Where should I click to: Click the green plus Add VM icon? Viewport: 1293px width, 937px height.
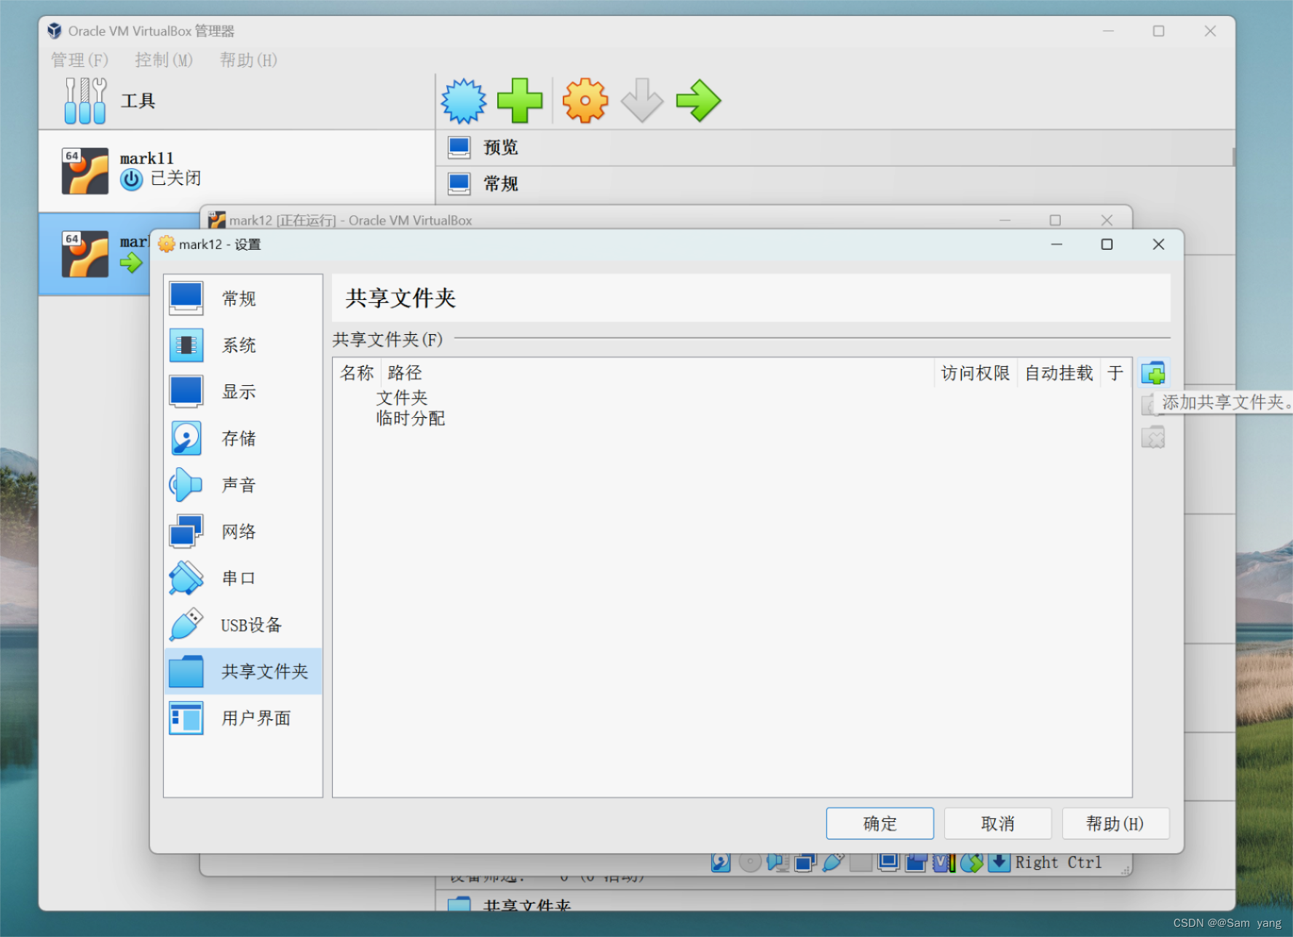click(520, 100)
